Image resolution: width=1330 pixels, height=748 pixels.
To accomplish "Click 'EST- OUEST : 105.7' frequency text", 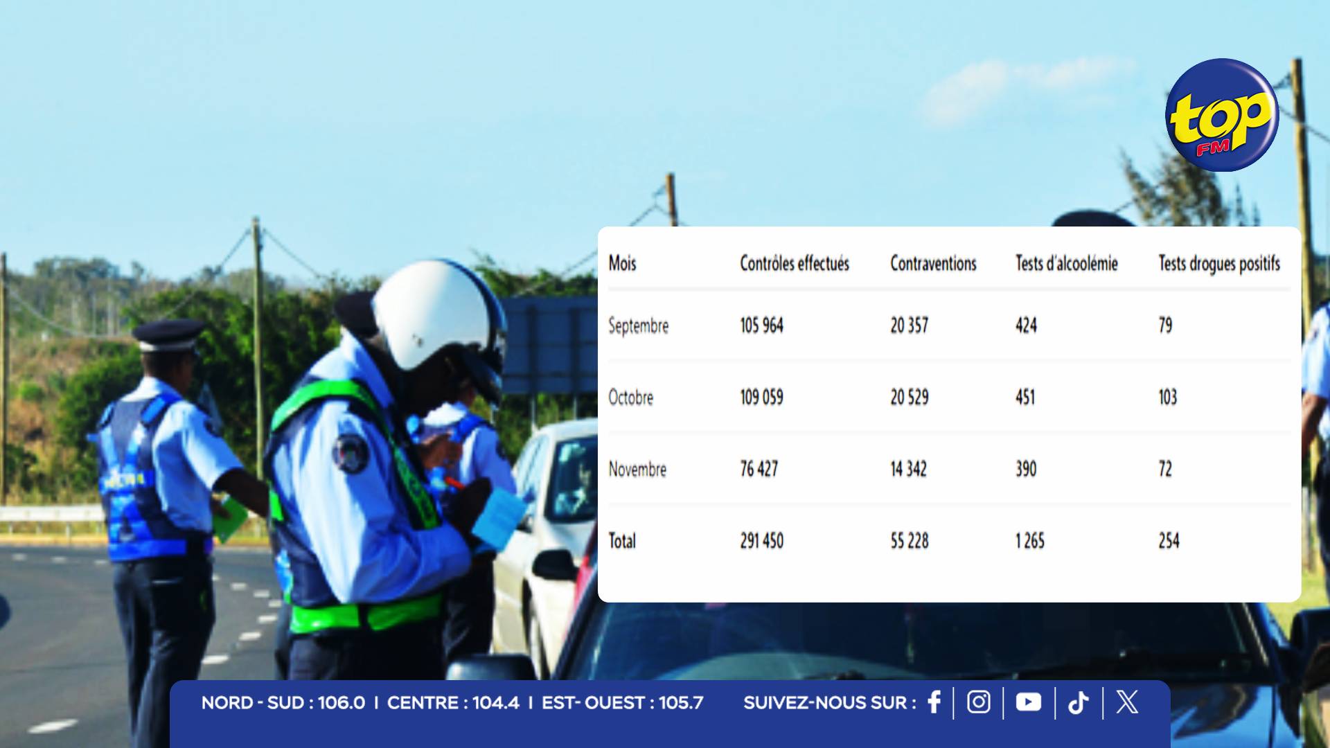I will pos(622,703).
